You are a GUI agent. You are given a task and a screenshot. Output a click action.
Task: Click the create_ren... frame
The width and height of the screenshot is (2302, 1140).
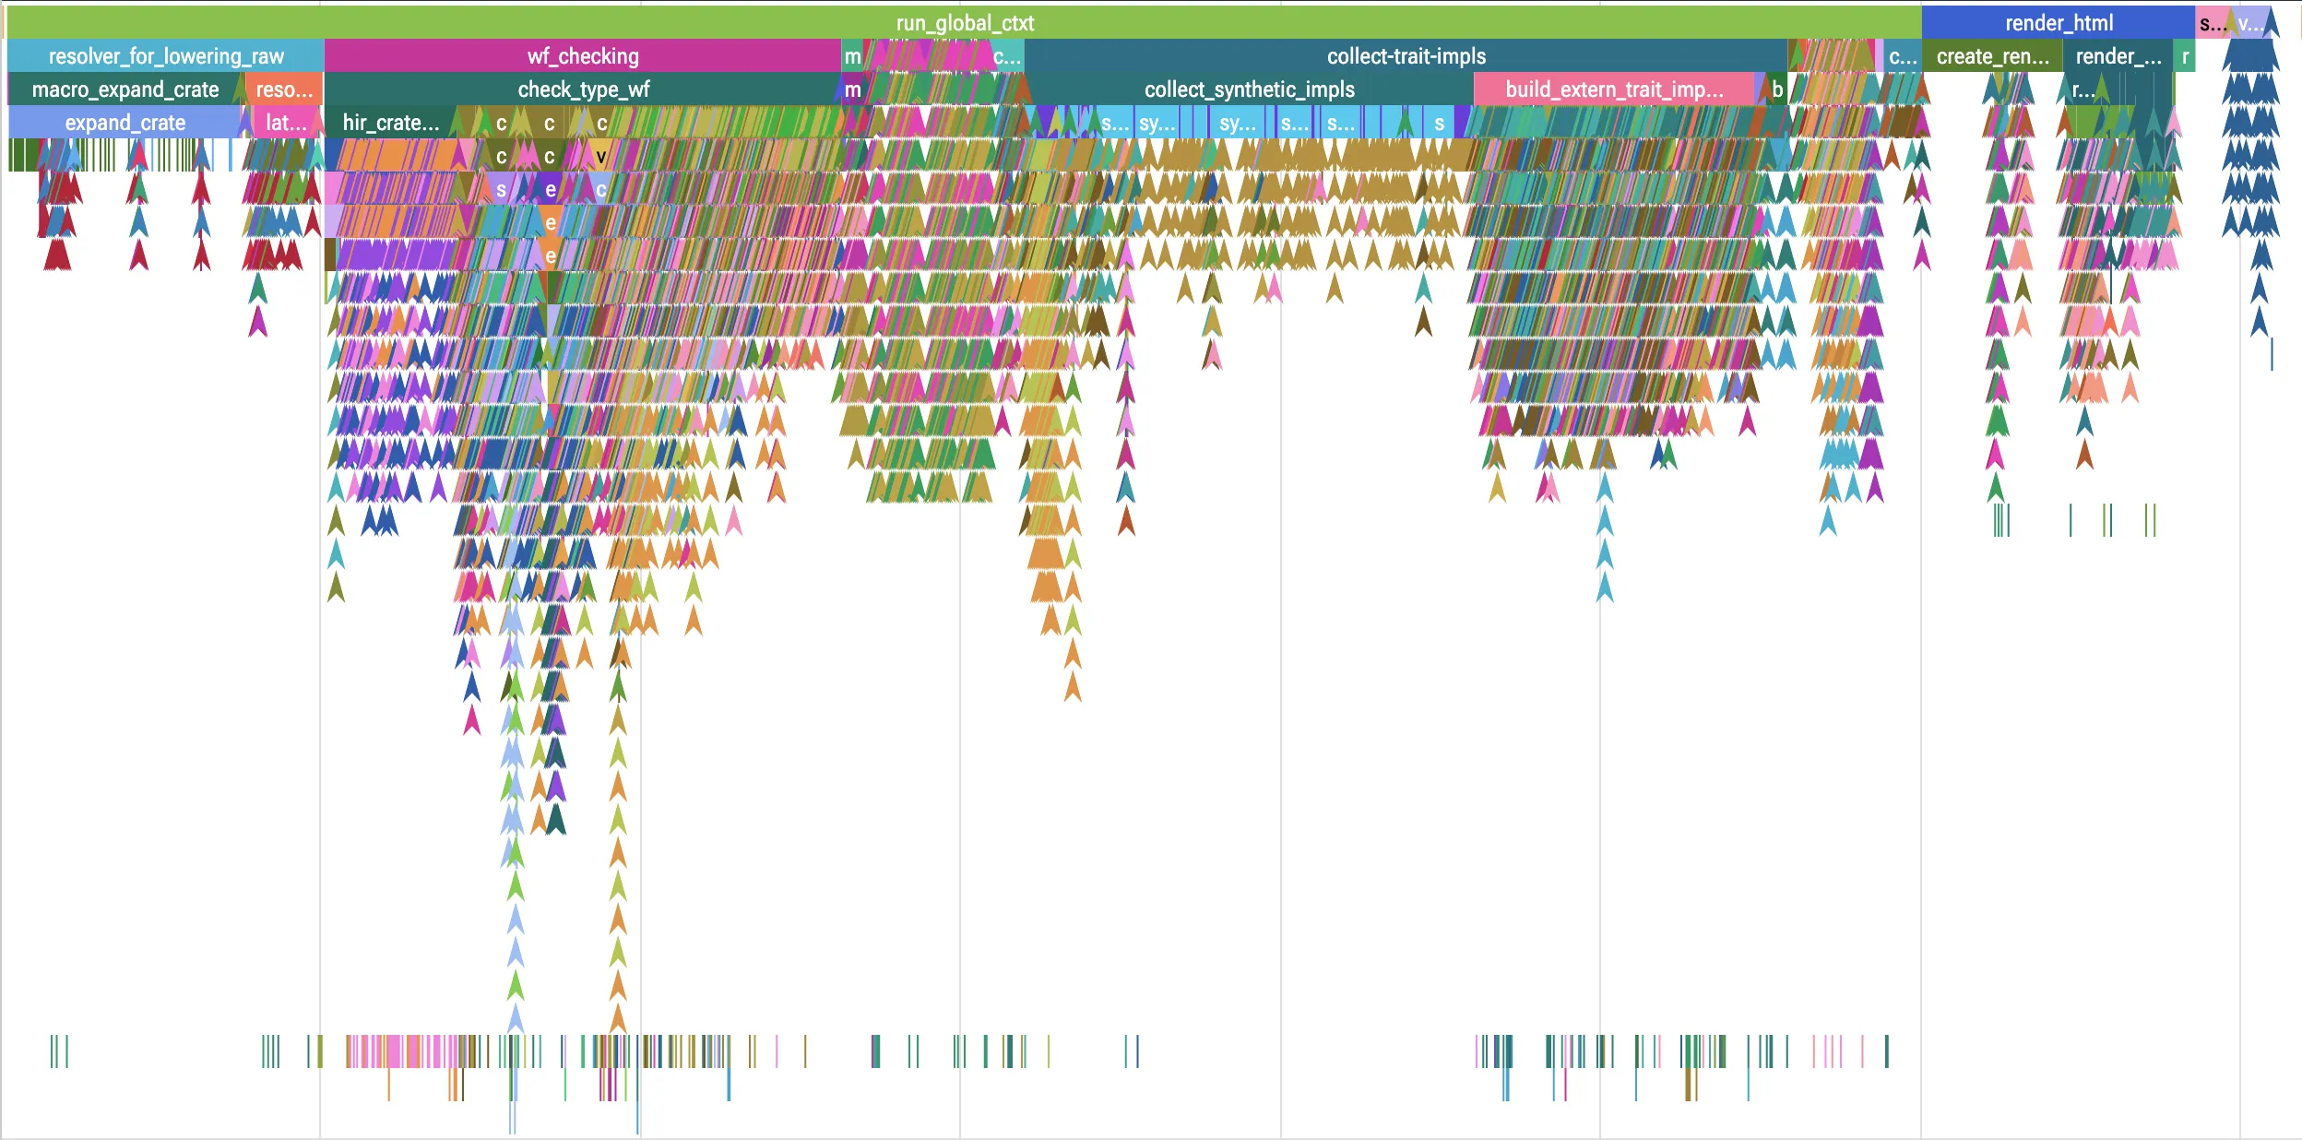(1992, 56)
